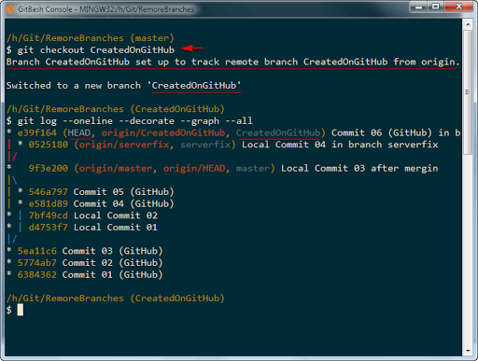The width and height of the screenshot is (478, 361).
Task: Click 'Commit 04 (GitHub)' message
Action: [x=123, y=203]
